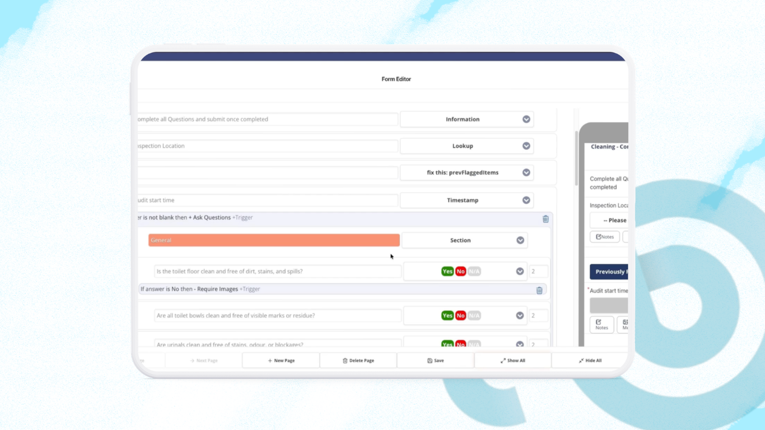Click the form editor vertical scrollbar
765x430 pixels.
576,158
